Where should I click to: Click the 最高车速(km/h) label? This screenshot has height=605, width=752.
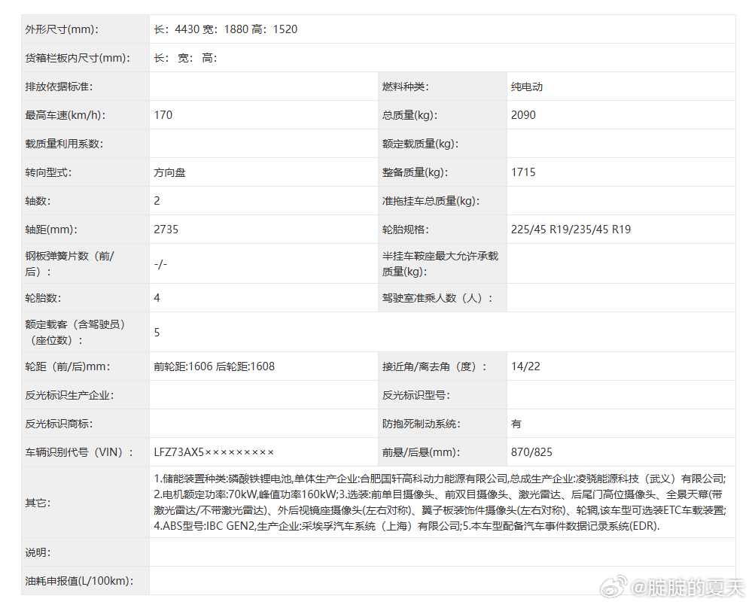coord(65,115)
